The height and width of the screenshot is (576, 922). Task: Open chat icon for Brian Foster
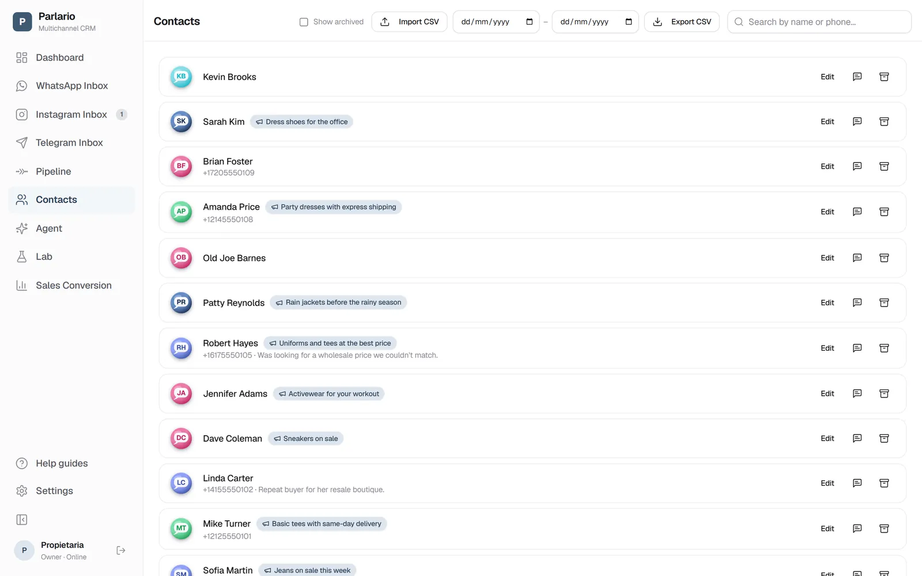[857, 166]
